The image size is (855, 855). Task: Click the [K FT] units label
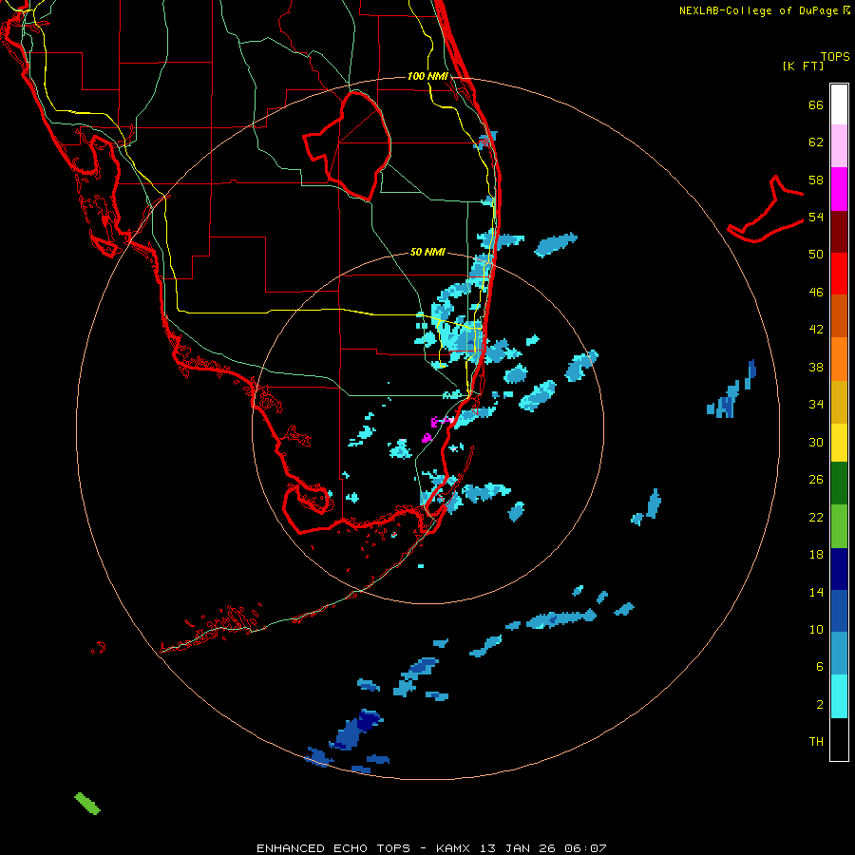[x=803, y=66]
